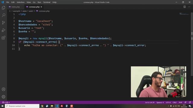This screenshot has width=193, height=108.
Task: Click the feedback icon in status bar
Action: 185,102
